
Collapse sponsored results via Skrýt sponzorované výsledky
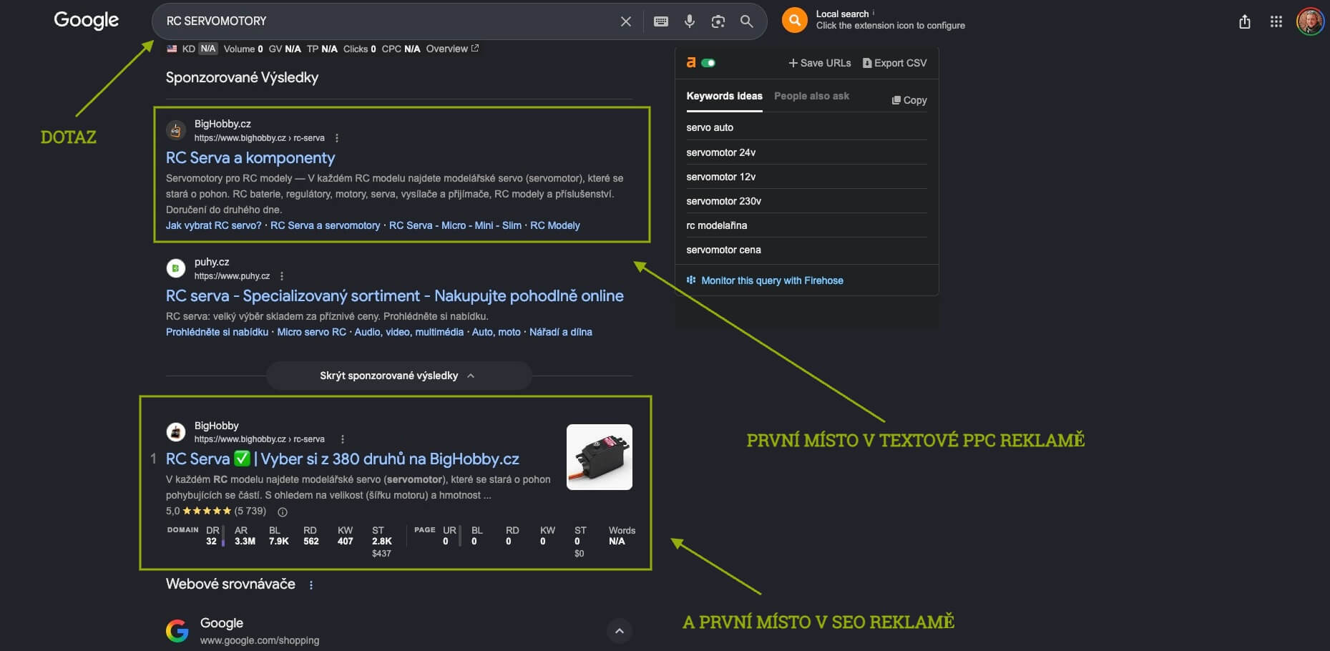point(398,376)
